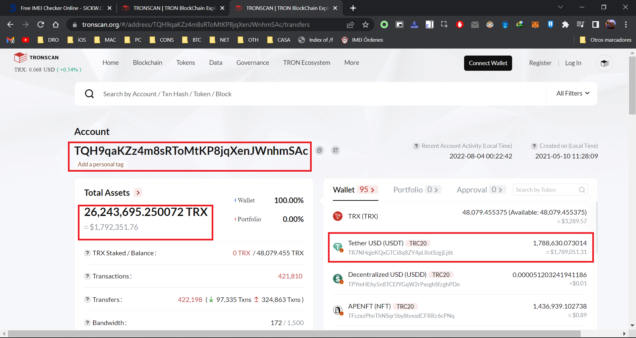Click the Register link

540,63
